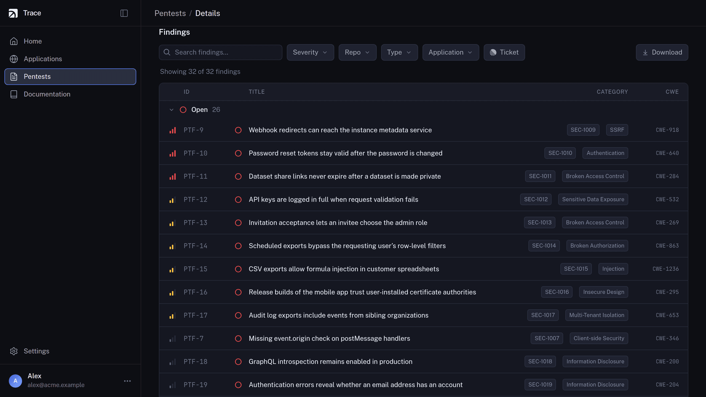The height and width of the screenshot is (397, 706).
Task: Click the open status circle for PTF-10
Action: 238,153
